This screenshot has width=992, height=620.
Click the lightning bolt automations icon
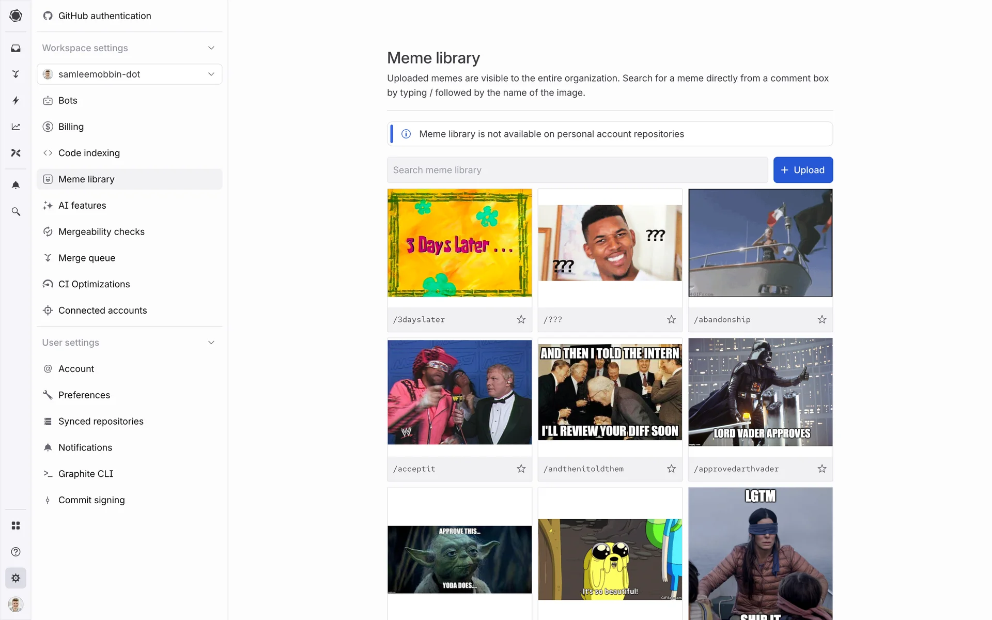(16, 100)
